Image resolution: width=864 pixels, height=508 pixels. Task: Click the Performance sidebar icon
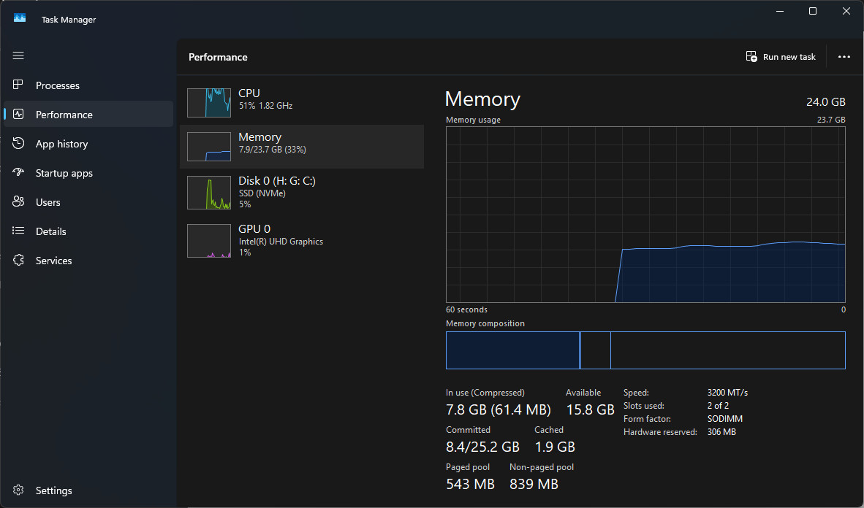(x=18, y=114)
